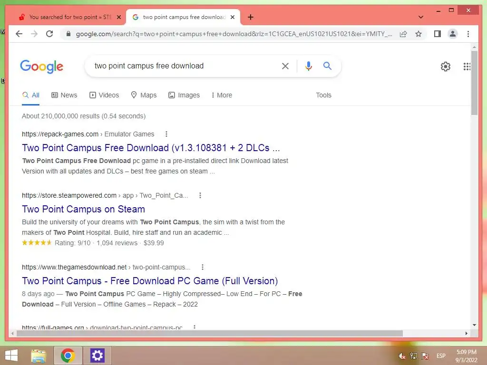View site info via the lock icon

pos(68,34)
